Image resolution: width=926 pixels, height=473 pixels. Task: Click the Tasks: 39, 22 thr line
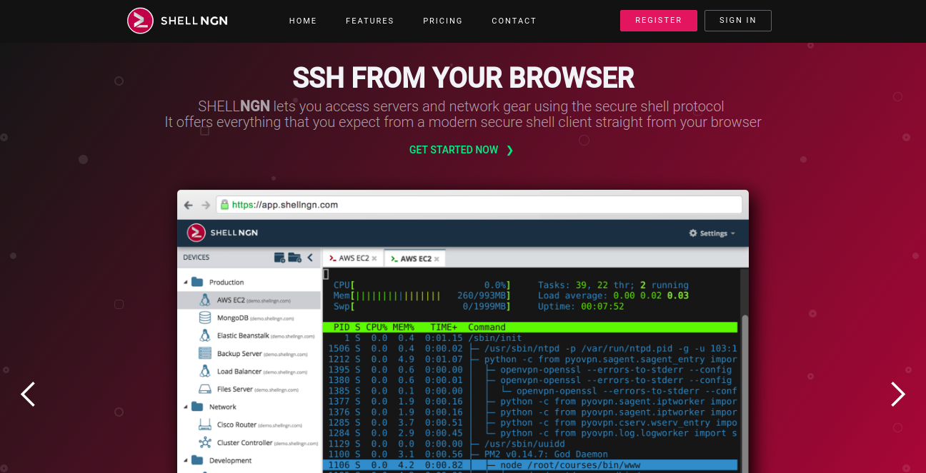point(613,285)
